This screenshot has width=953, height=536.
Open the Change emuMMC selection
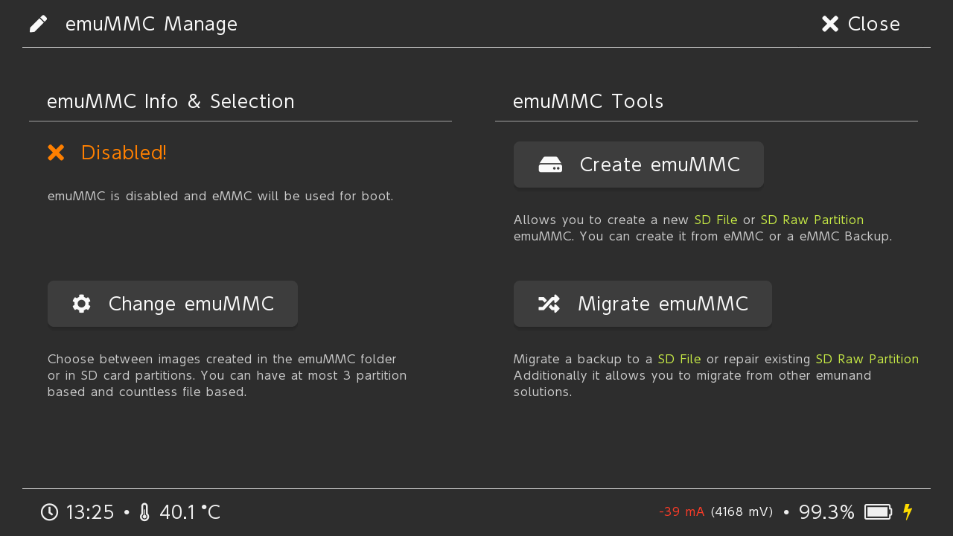coord(173,304)
